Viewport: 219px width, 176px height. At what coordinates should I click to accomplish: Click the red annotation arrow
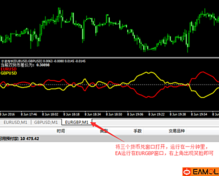coord(107,134)
